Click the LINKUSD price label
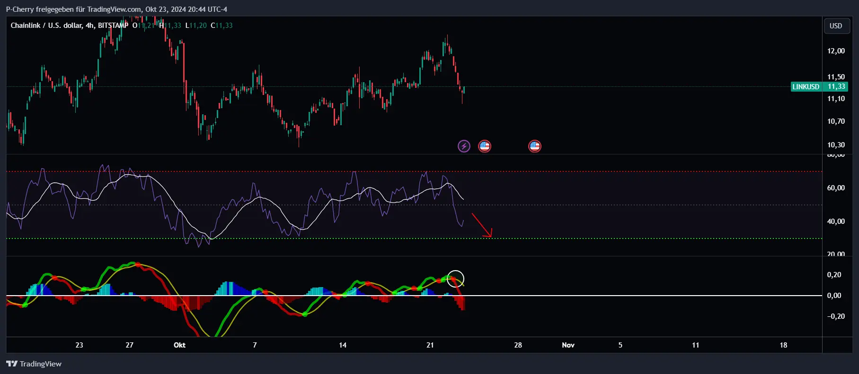 [x=806, y=86]
